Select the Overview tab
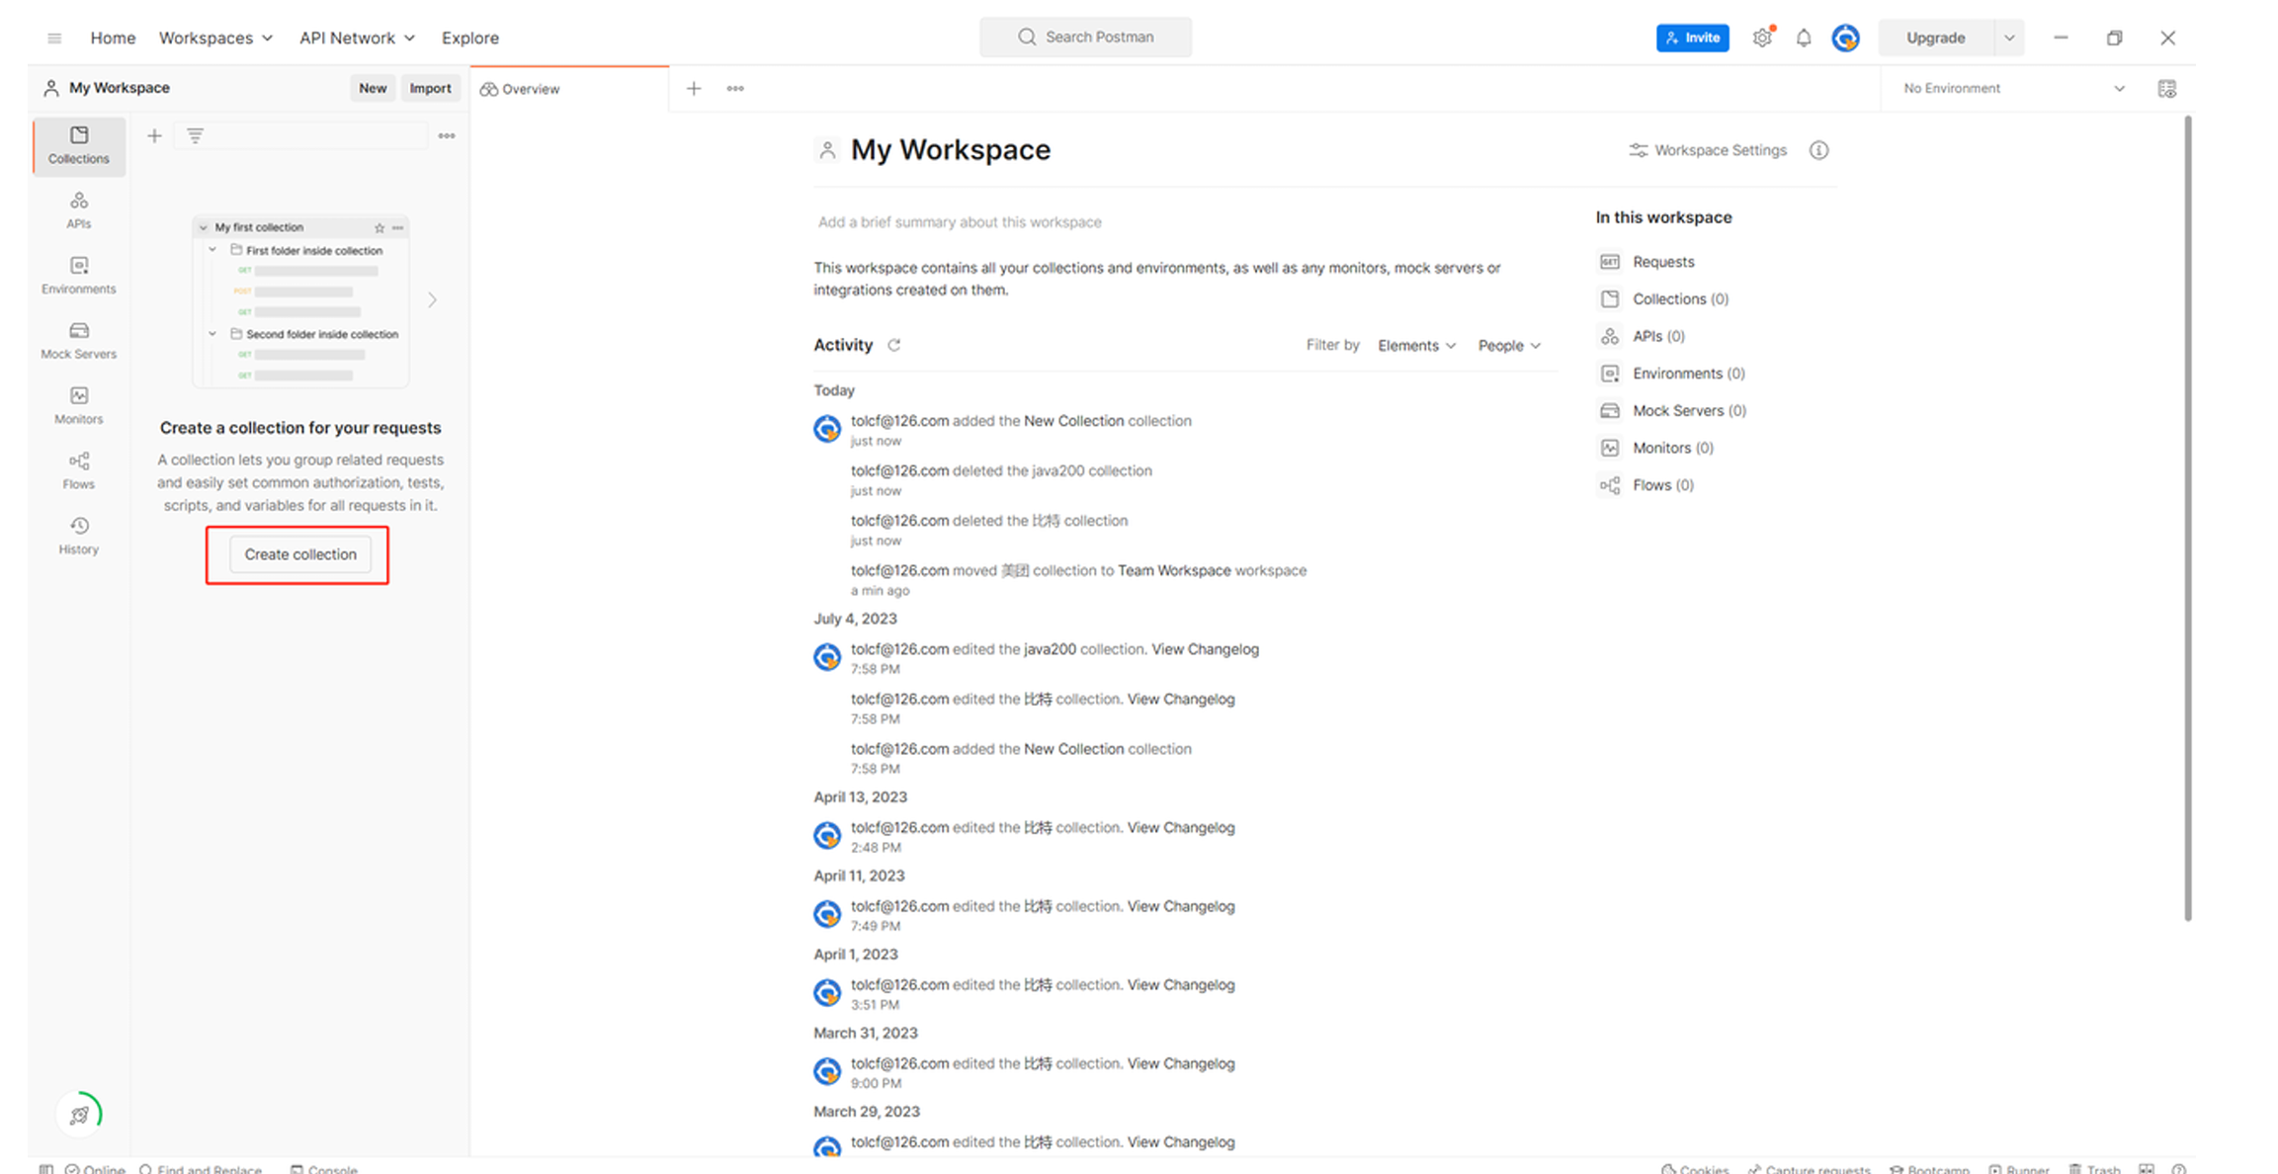Screen dimensions: 2278x1174 (x=570, y=89)
